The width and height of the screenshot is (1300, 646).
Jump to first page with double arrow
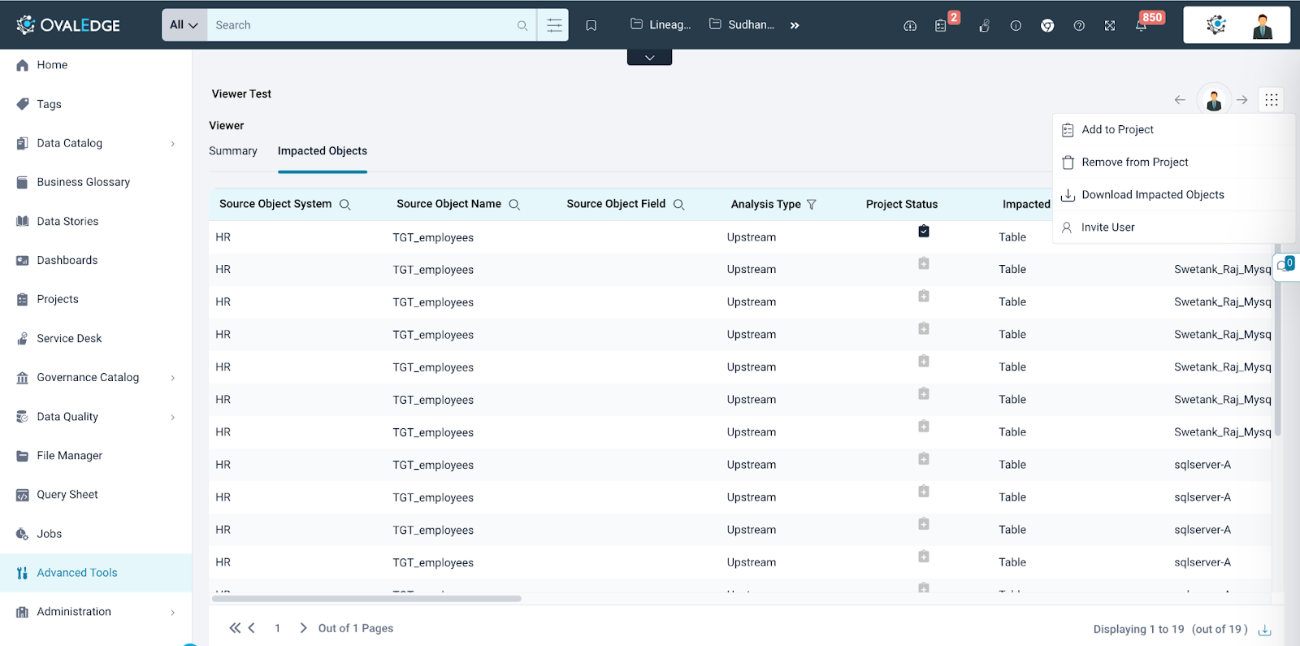tap(235, 628)
